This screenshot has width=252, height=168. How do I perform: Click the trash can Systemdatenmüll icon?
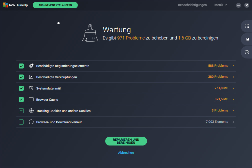(31, 88)
